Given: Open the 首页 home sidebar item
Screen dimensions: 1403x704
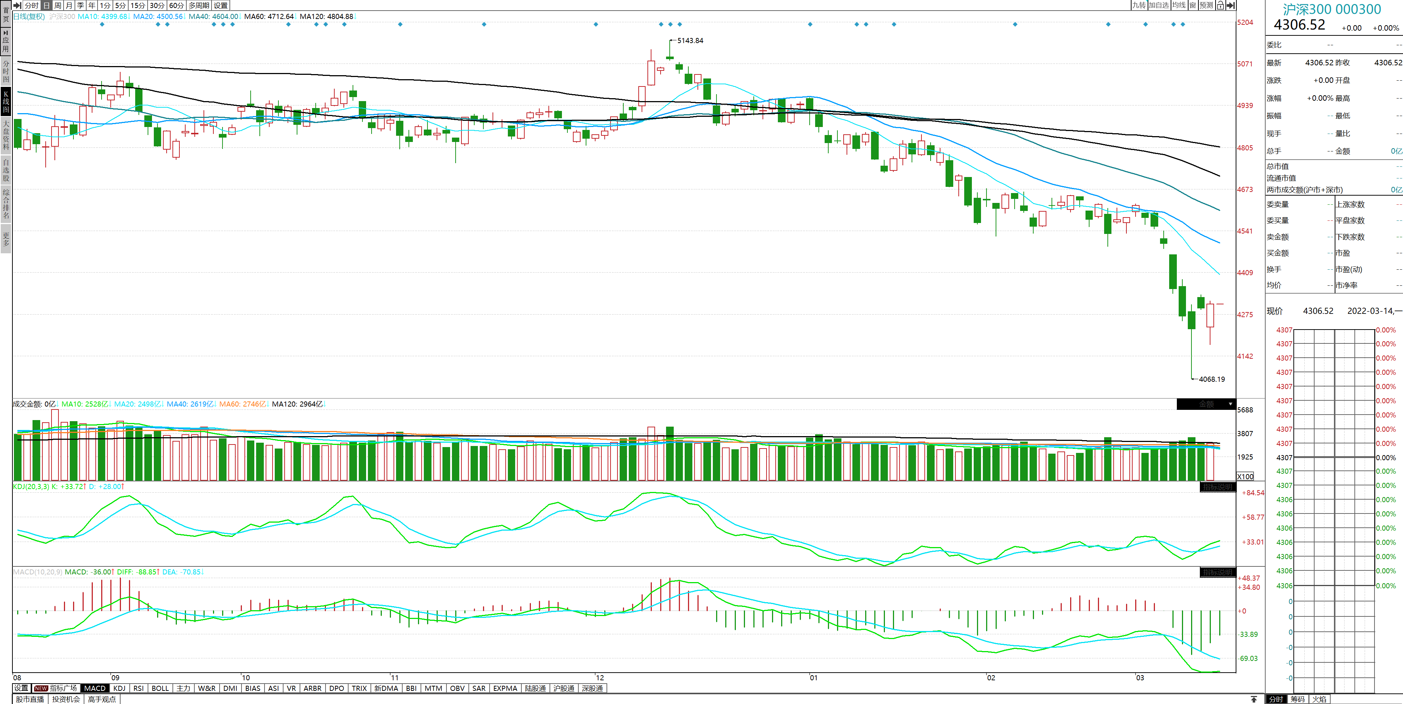Looking at the screenshot, I should tap(5, 14).
